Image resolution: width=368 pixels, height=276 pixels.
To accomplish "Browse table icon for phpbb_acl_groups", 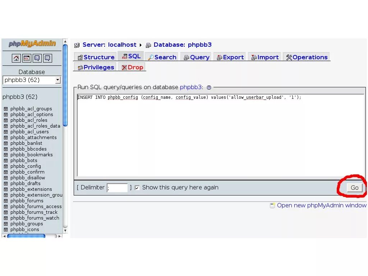I will (x=6, y=109).
